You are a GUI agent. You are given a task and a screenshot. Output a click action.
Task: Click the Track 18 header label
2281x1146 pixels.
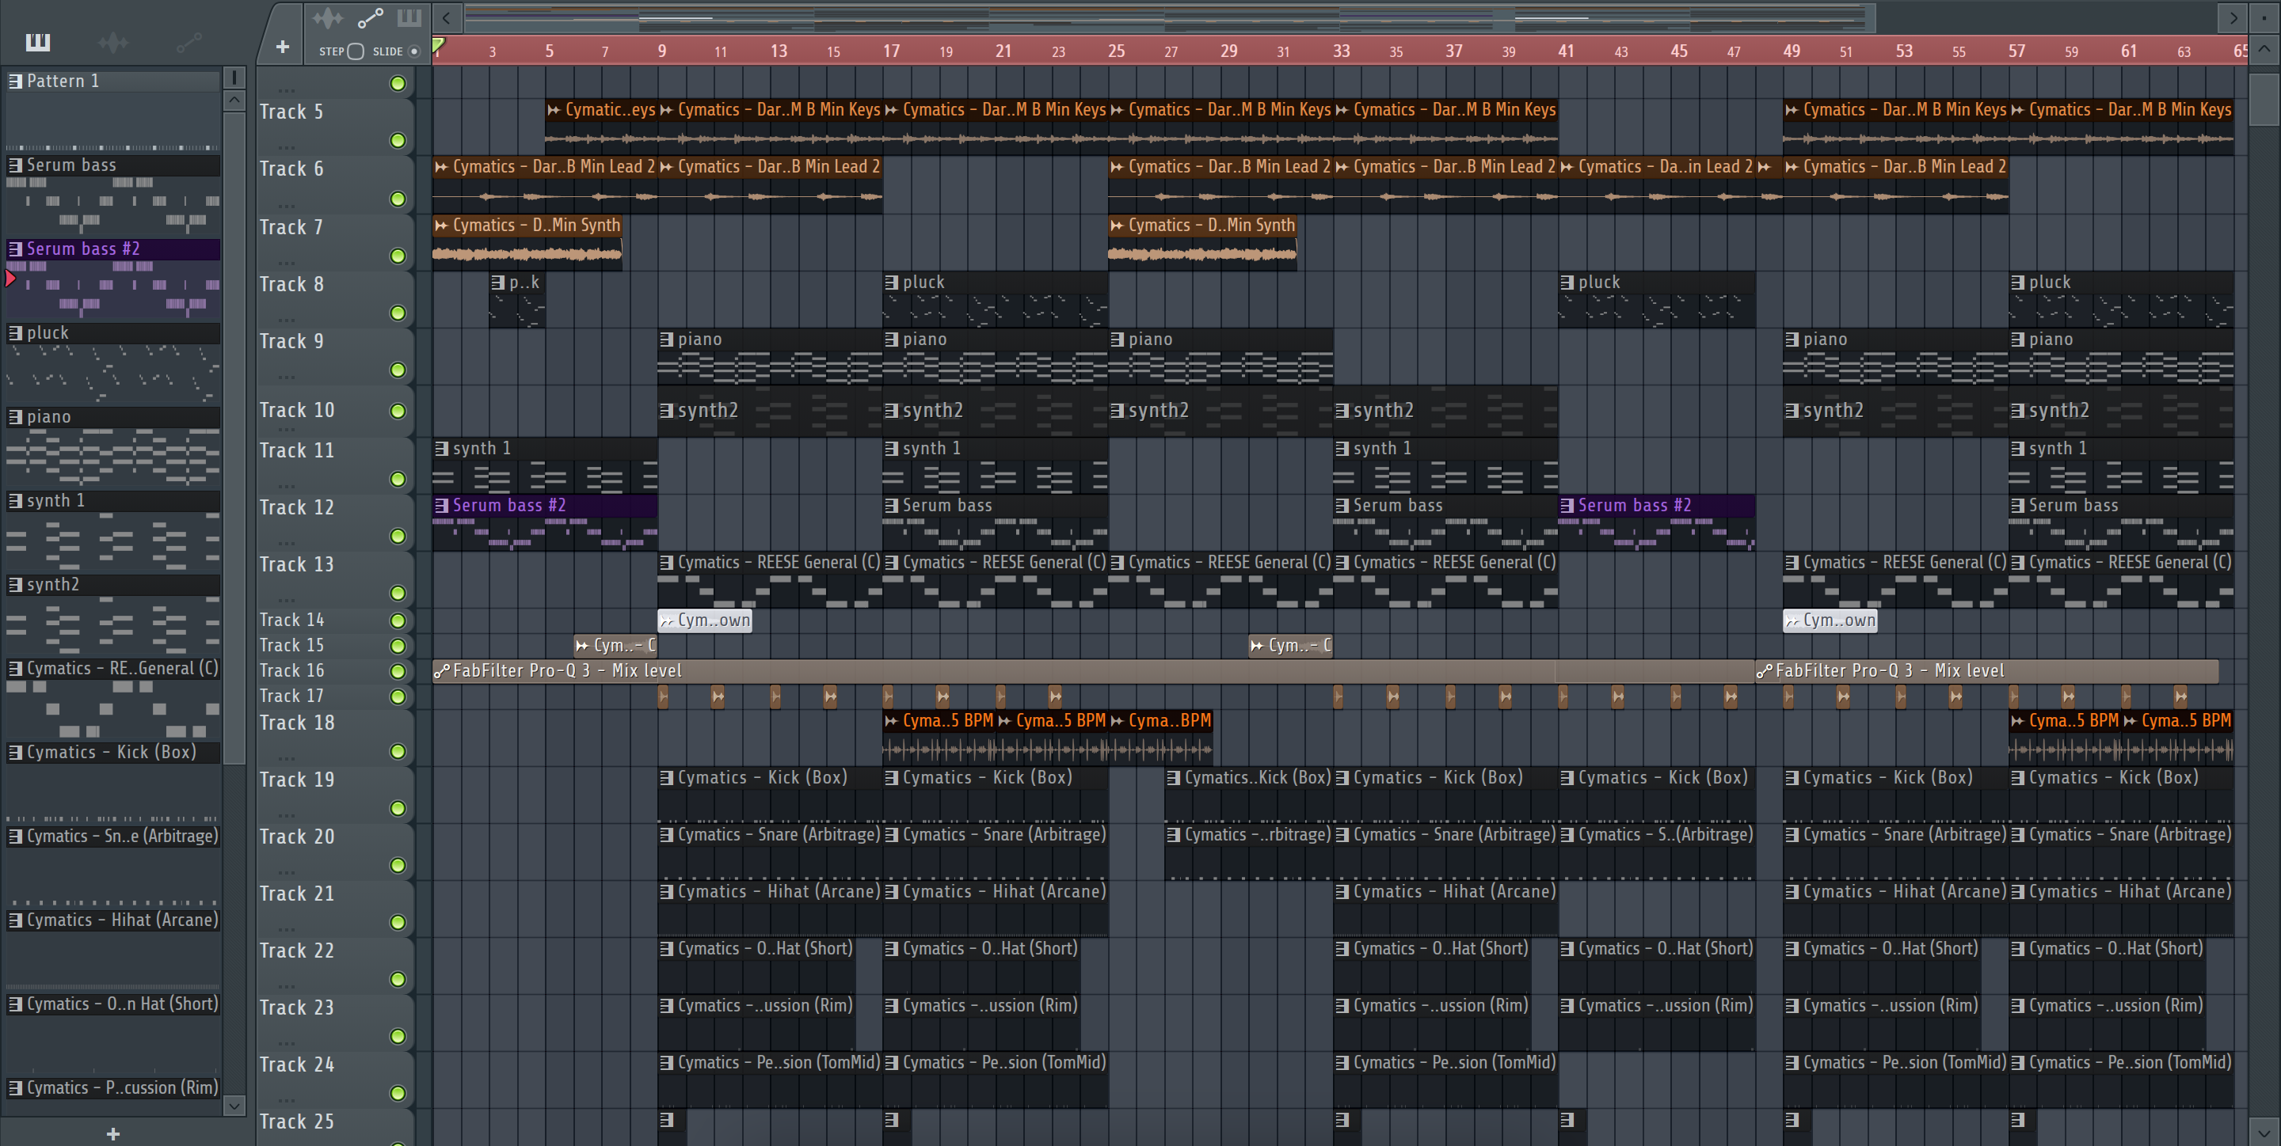(297, 722)
